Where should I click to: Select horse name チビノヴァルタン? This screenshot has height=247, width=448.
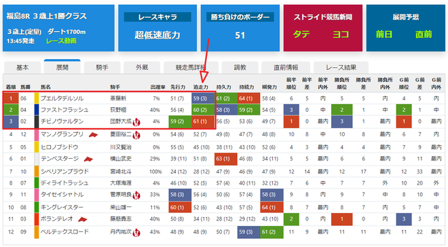pyautogui.click(x=62, y=121)
